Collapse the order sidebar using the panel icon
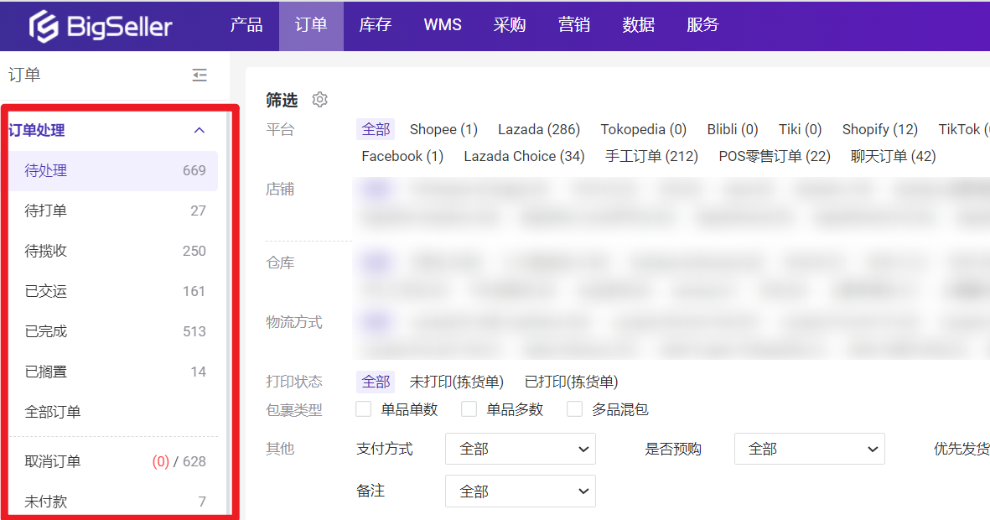This screenshot has height=520, width=990. pyautogui.click(x=200, y=74)
